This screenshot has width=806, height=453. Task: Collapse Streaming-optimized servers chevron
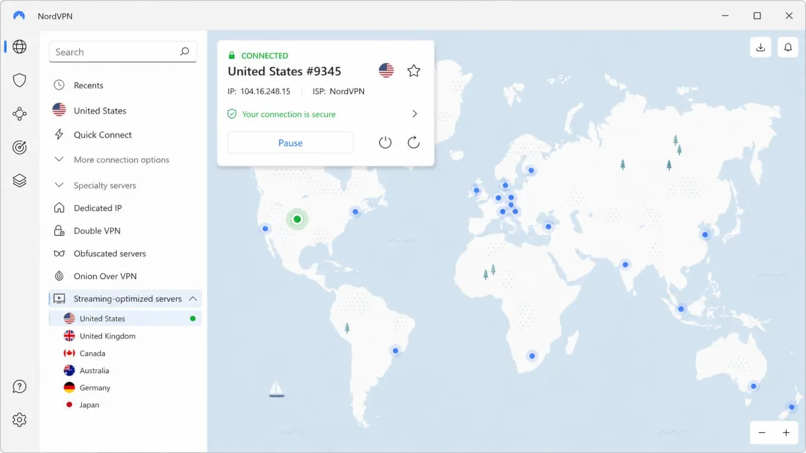click(193, 299)
